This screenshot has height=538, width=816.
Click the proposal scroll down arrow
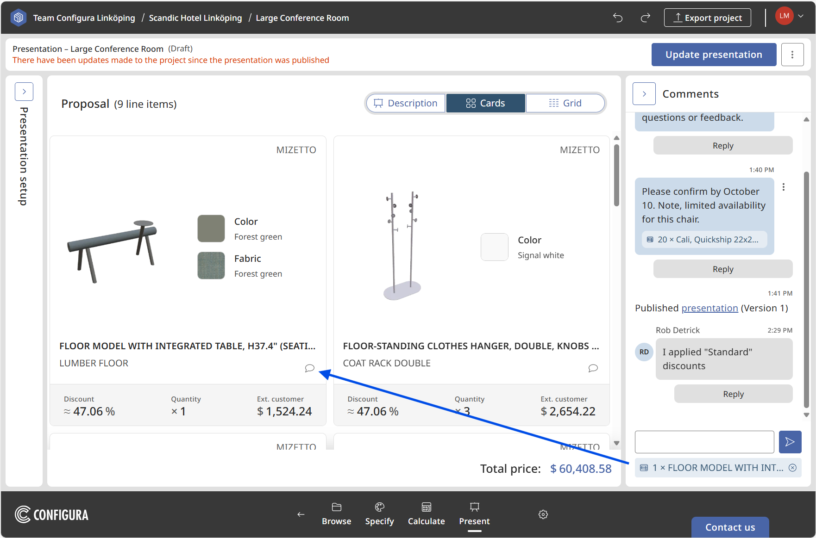coord(616,443)
